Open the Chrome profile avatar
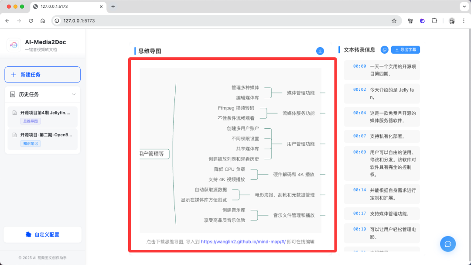 452,21
